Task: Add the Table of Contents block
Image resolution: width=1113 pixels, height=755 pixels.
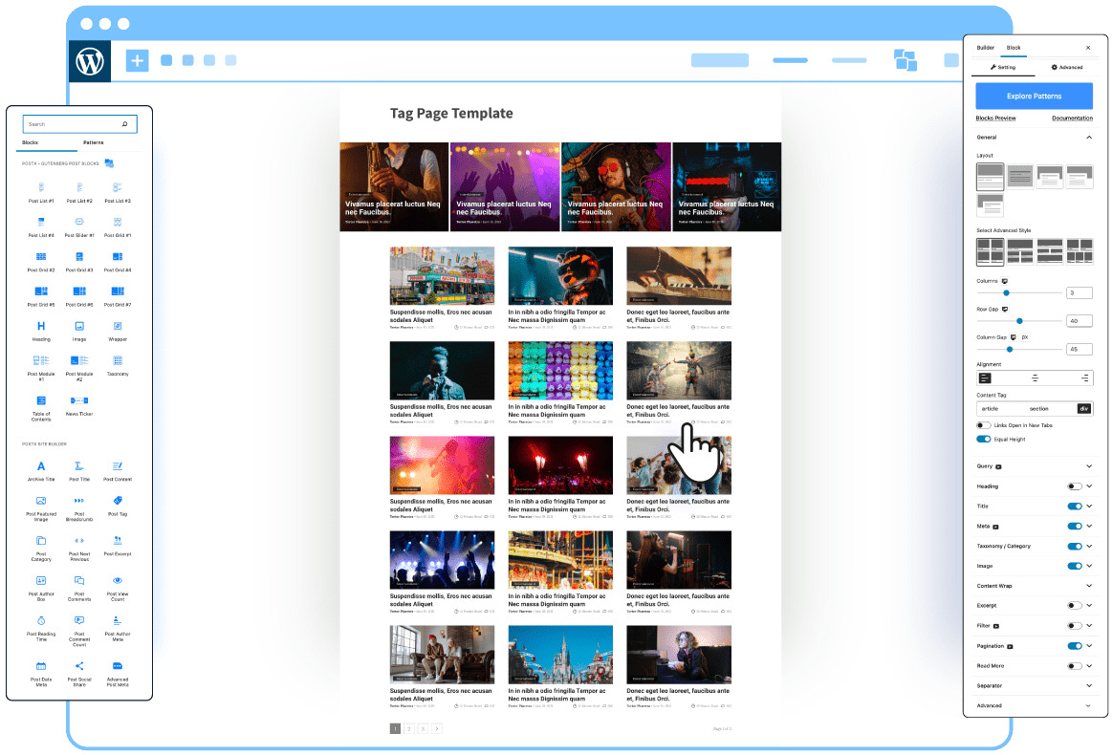Action: click(41, 408)
